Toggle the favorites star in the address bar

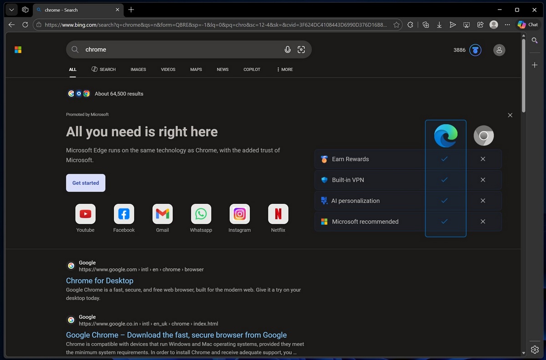[x=396, y=25]
